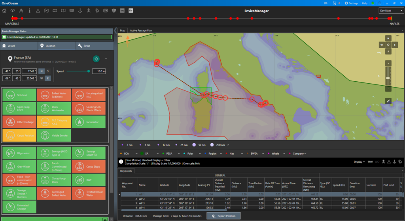405x221 pixels.
Task: Adjust the Speed slider handle
Action: pyautogui.click(x=89, y=71)
